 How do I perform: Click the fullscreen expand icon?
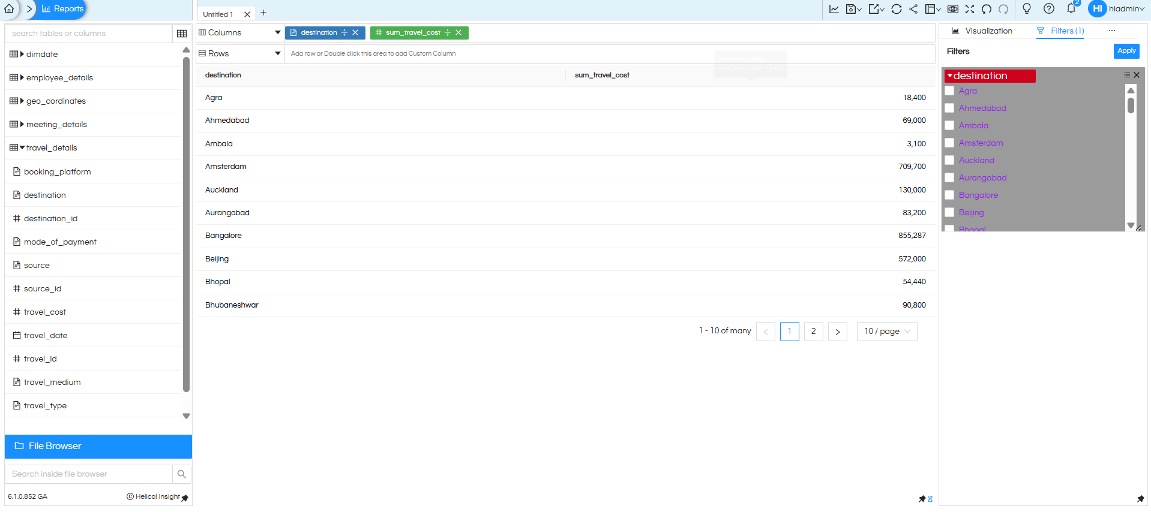[x=970, y=9]
